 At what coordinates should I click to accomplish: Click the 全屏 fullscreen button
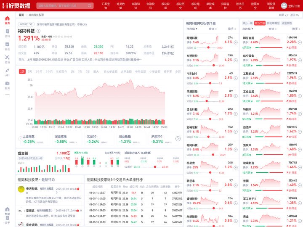(178, 71)
